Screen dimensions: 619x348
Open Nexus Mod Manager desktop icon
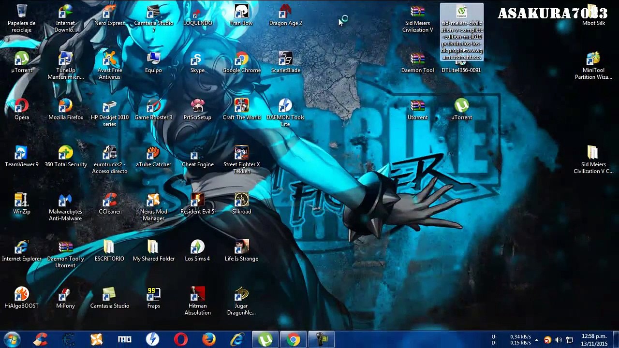[x=154, y=206]
